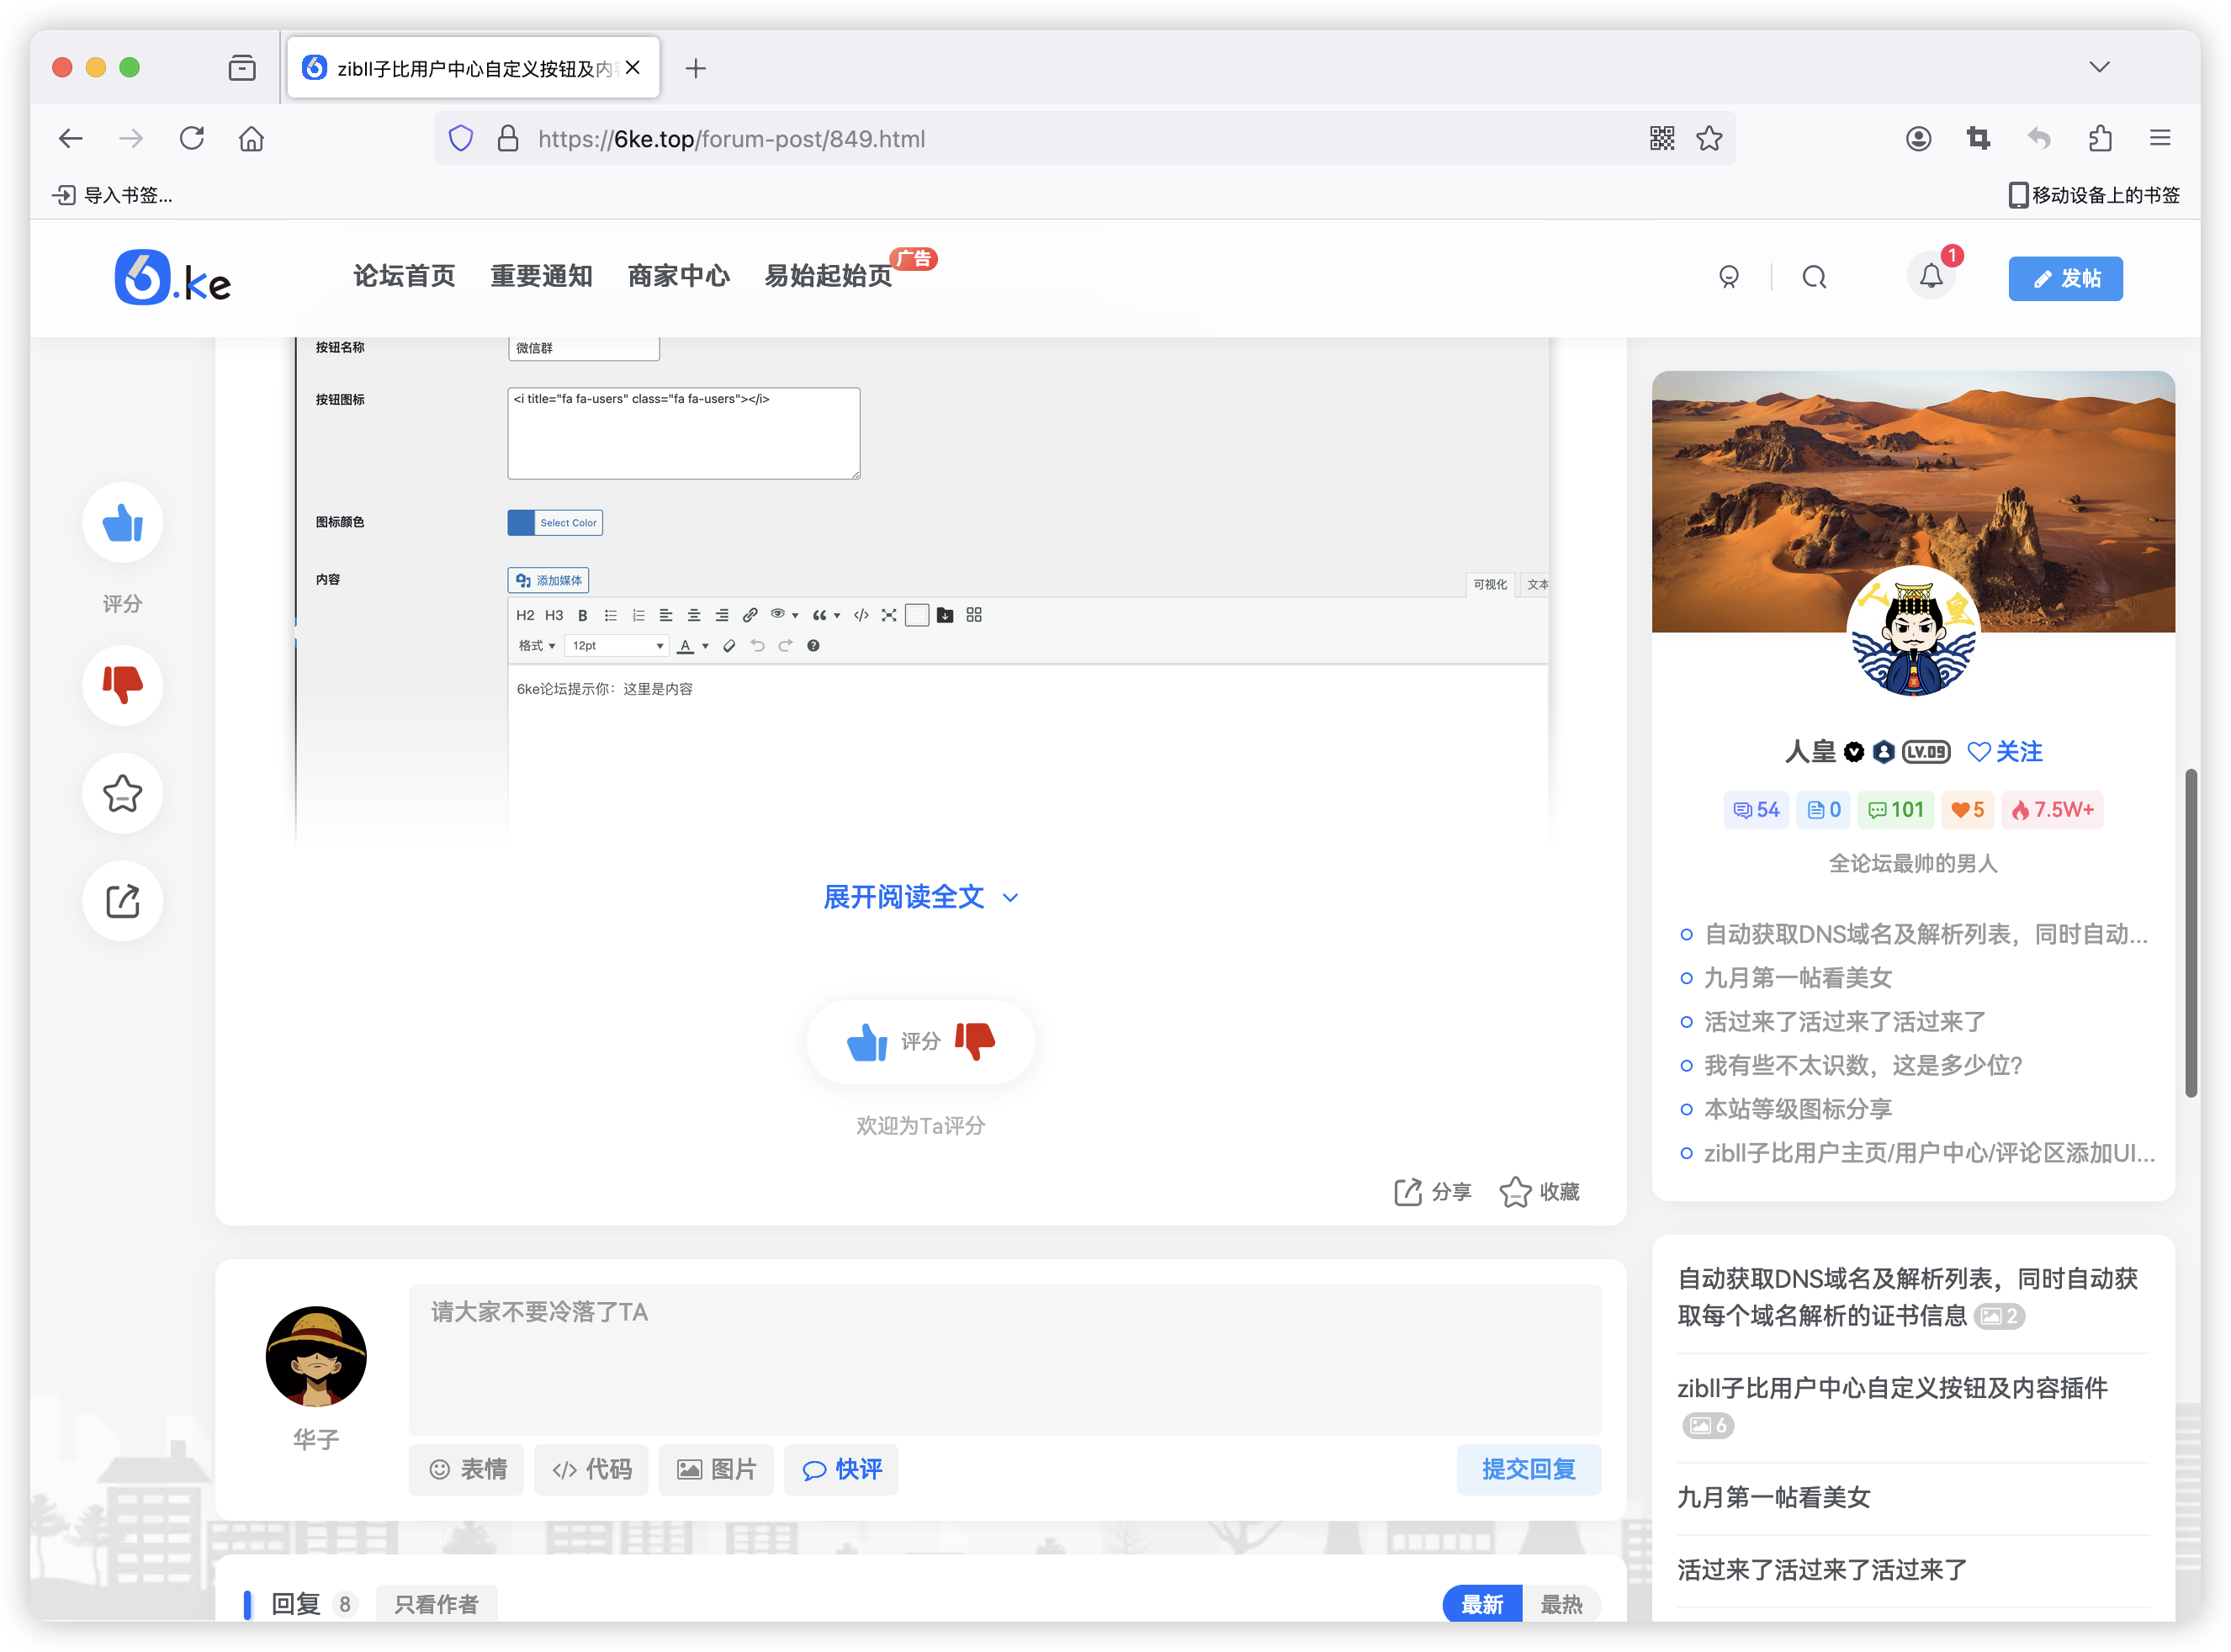2231x1652 pixels.
Task: Toggle bold text formatting
Action: click(581, 616)
